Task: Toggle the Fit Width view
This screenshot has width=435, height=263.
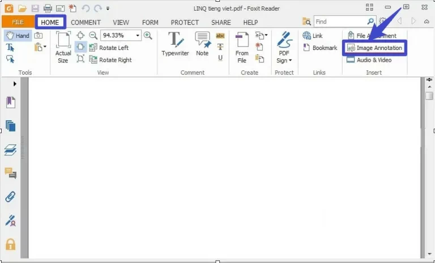Action: [80, 47]
